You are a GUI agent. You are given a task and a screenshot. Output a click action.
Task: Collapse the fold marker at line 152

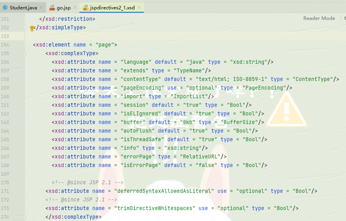click(25, 28)
